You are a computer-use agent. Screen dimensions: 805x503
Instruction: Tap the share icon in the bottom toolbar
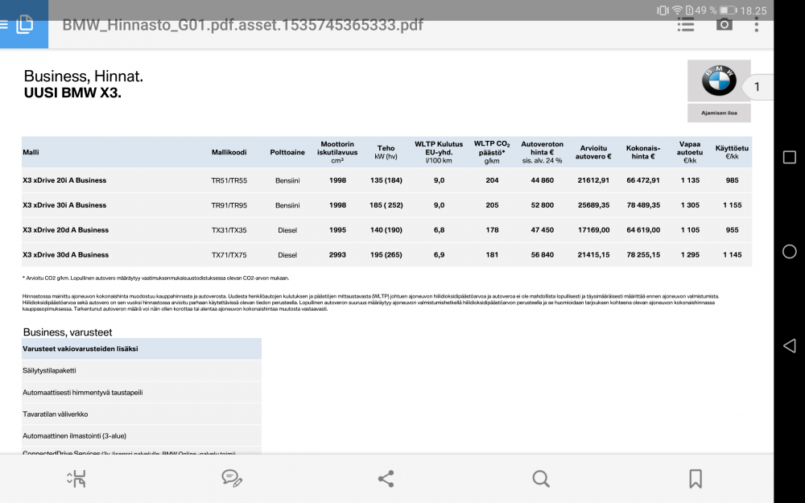386,478
